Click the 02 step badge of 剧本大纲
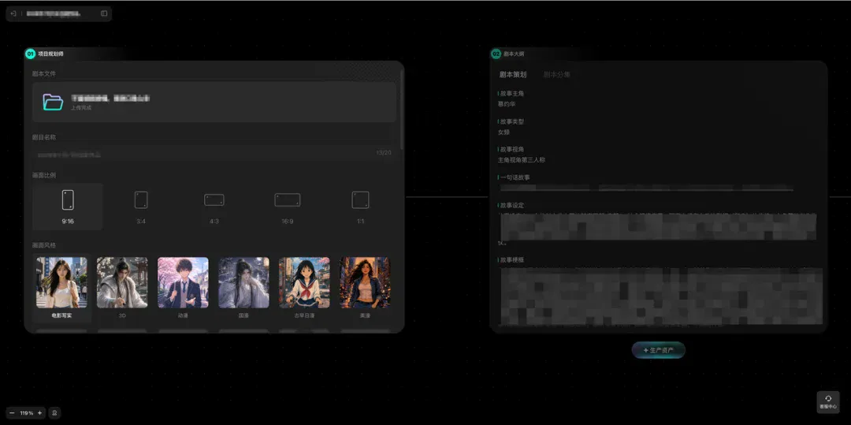This screenshot has height=425, width=851. pyautogui.click(x=496, y=54)
